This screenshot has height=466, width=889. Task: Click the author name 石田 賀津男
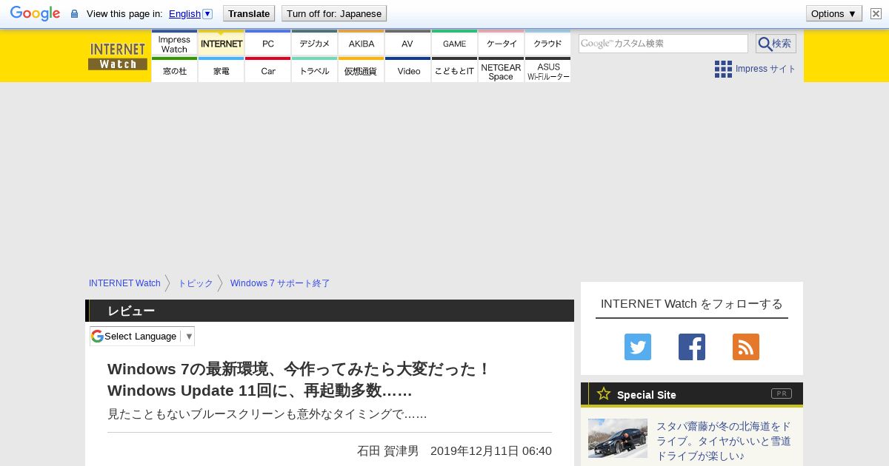pos(388,450)
